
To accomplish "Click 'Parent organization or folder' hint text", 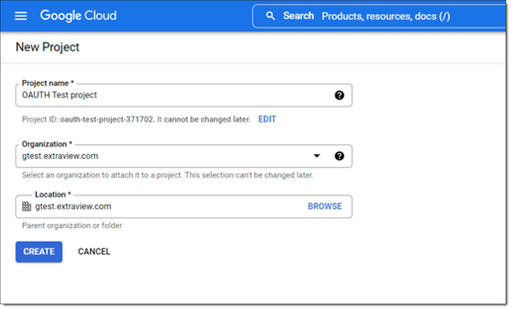I will tap(72, 225).
